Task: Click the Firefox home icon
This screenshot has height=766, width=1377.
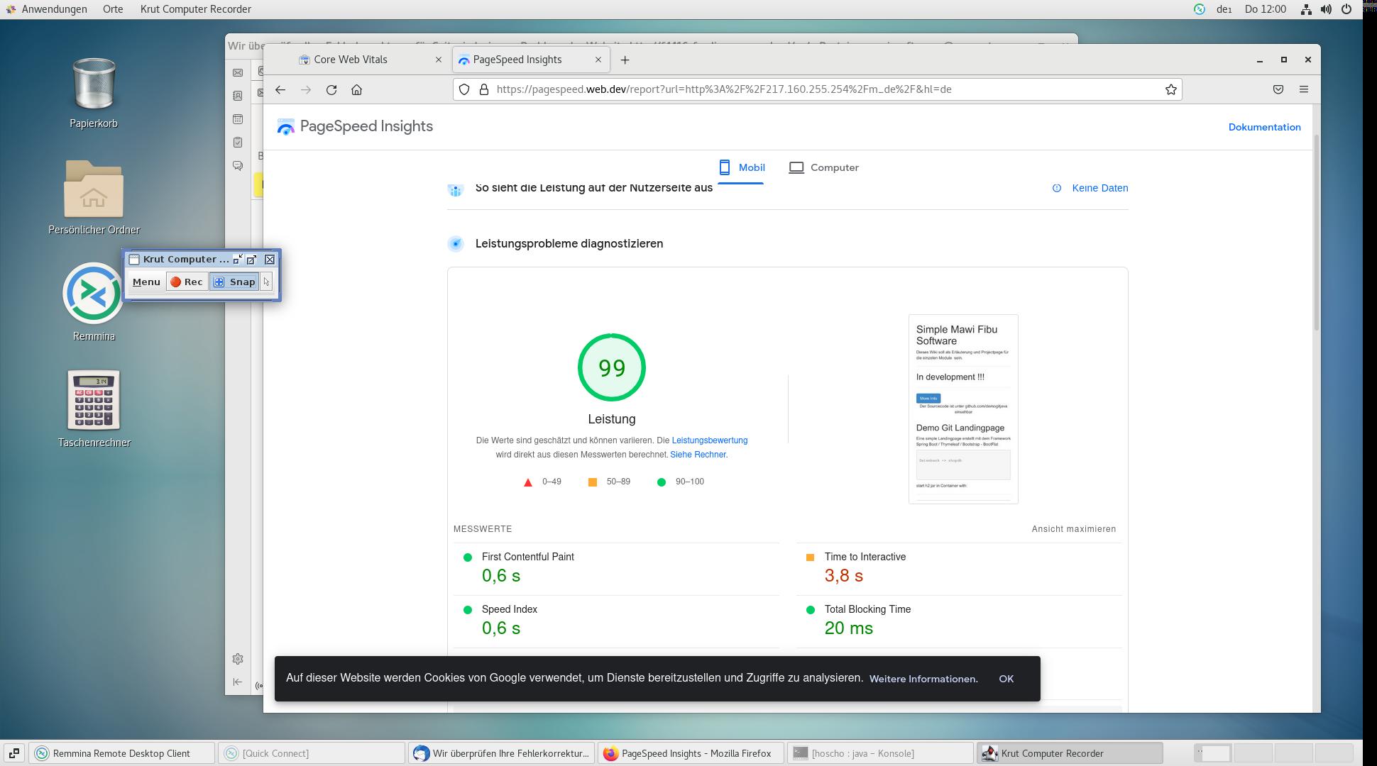Action: (x=357, y=89)
